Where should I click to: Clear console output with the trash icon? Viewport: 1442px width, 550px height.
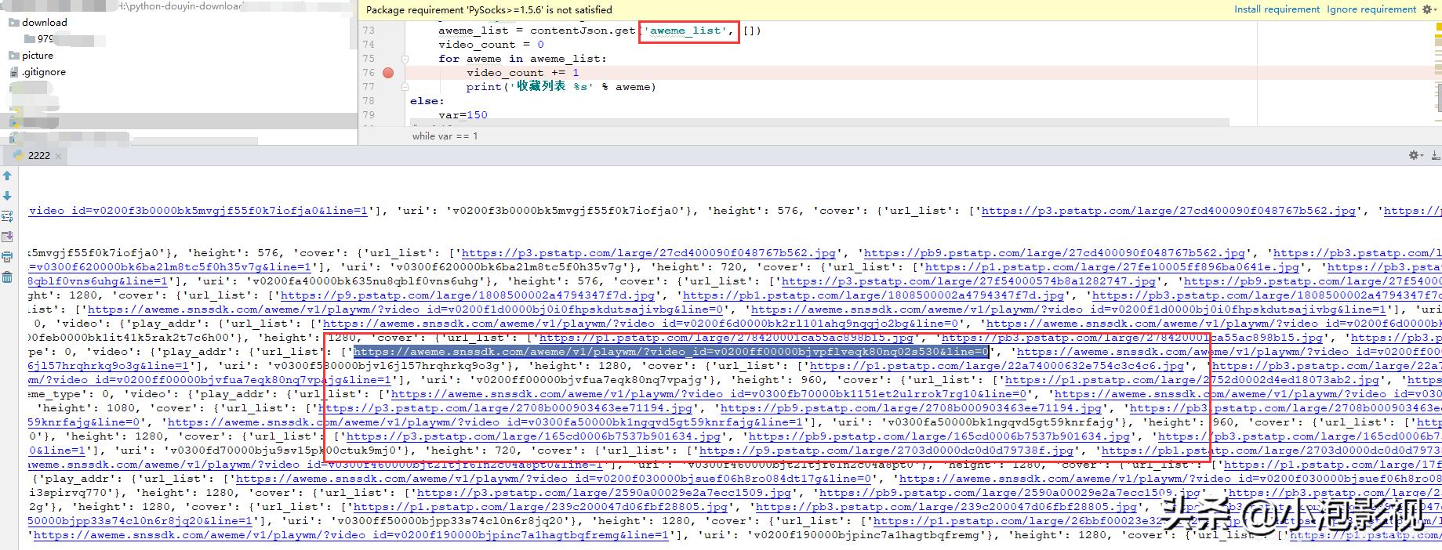[x=7, y=277]
